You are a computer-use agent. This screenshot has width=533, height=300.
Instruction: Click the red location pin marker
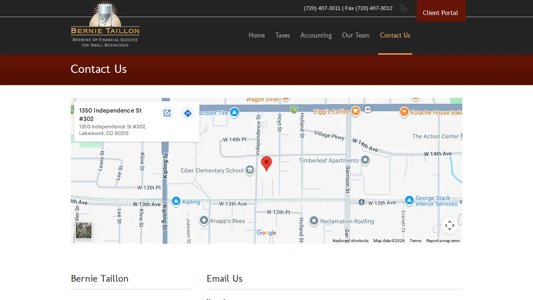pyautogui.click(x=266, y=164)
